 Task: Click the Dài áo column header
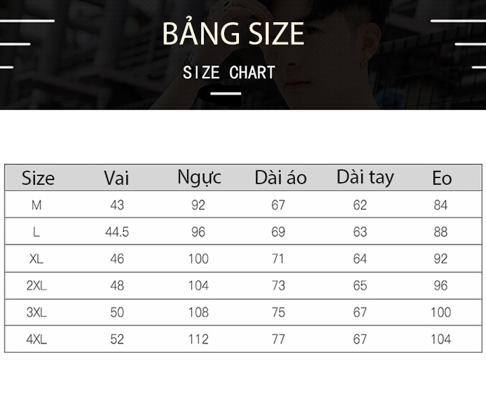[280, 178]
